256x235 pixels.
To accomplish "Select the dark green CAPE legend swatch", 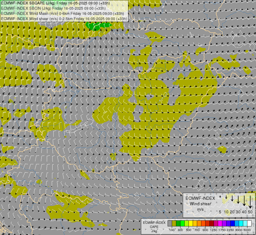I will pyautogui.click(x=178, y=223).
